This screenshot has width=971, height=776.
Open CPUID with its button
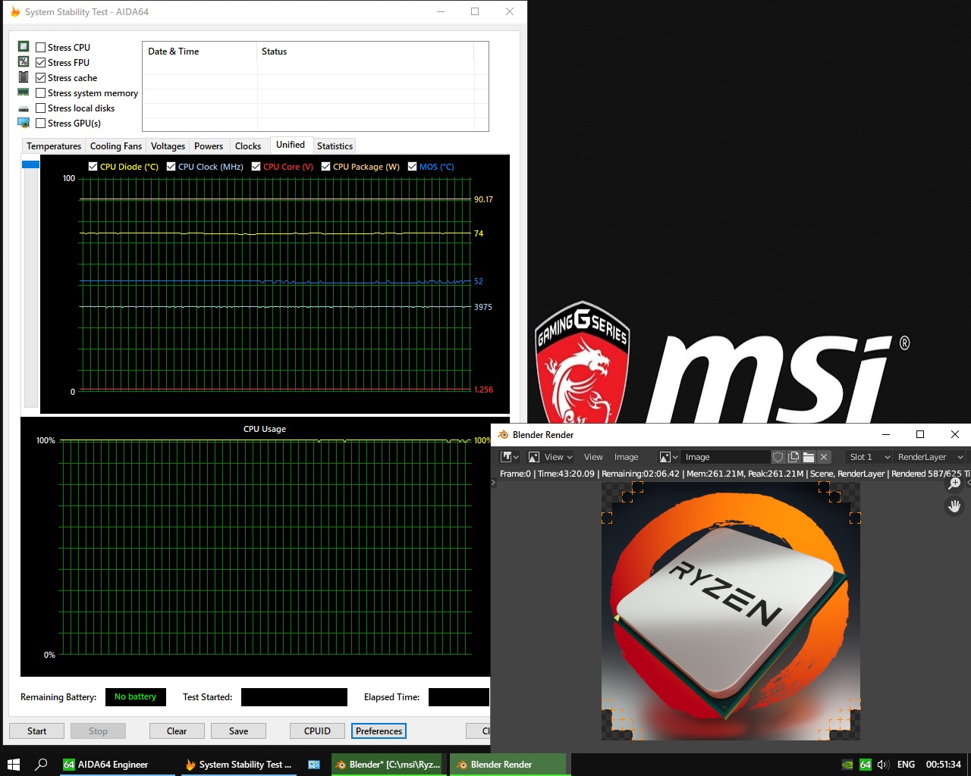(x=317, y=731)
